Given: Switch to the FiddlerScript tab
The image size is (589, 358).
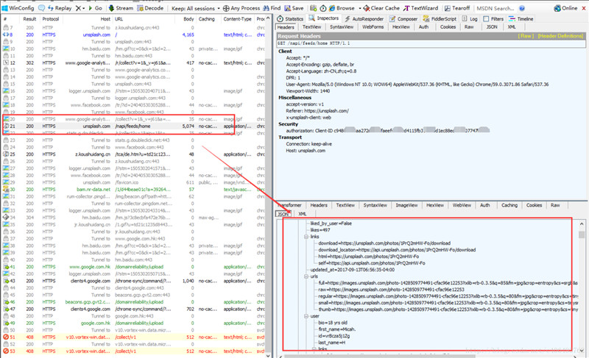Looking at the screenshot, I should click(440, 18).
